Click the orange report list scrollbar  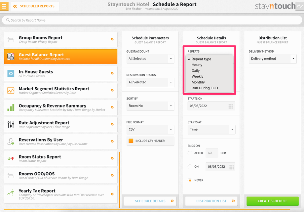[x=120, y=180]
